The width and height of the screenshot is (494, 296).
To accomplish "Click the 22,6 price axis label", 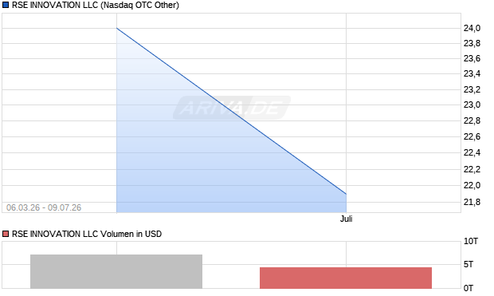I will pyautogui.click(x=472, y=136).
